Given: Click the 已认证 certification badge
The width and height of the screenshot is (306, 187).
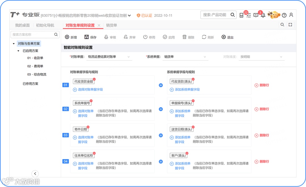Looking at the screenshot, I should point(144,15).
